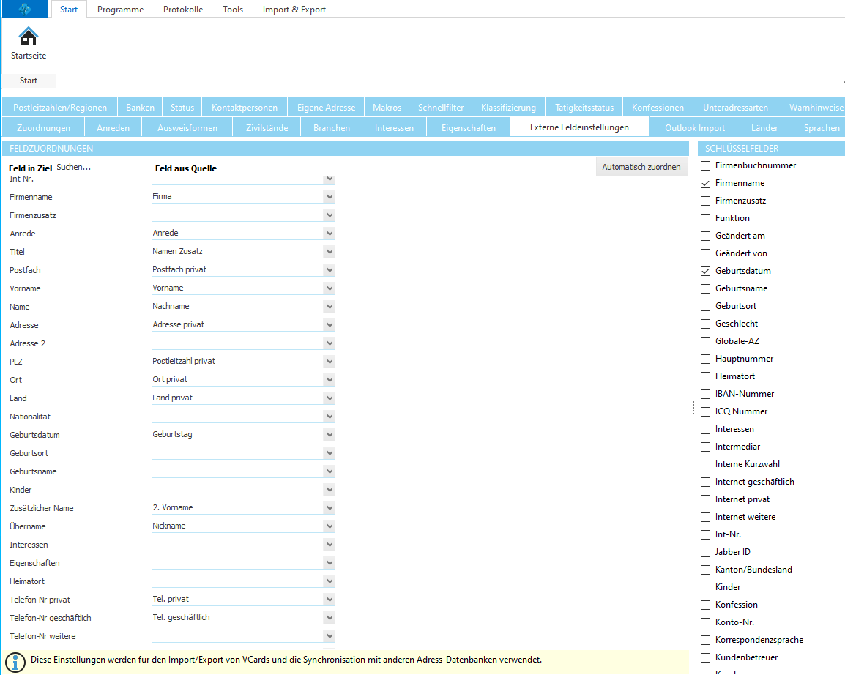Switch to the Outlook Import tab

click(x=694, y=127)
